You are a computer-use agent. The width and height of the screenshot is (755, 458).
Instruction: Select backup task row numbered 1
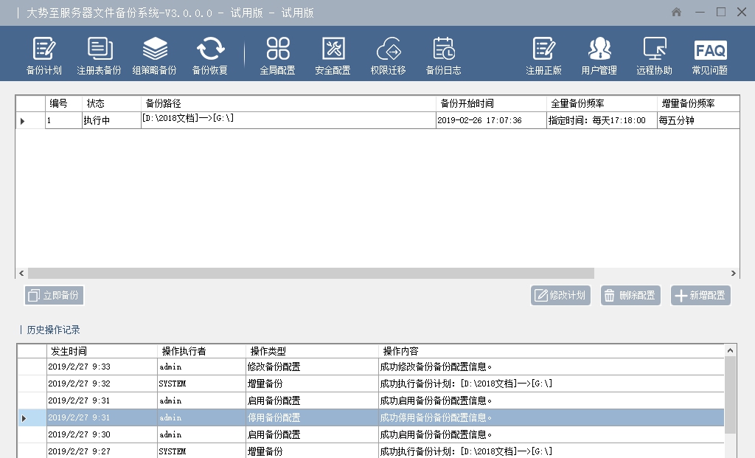tap(221, 118)
